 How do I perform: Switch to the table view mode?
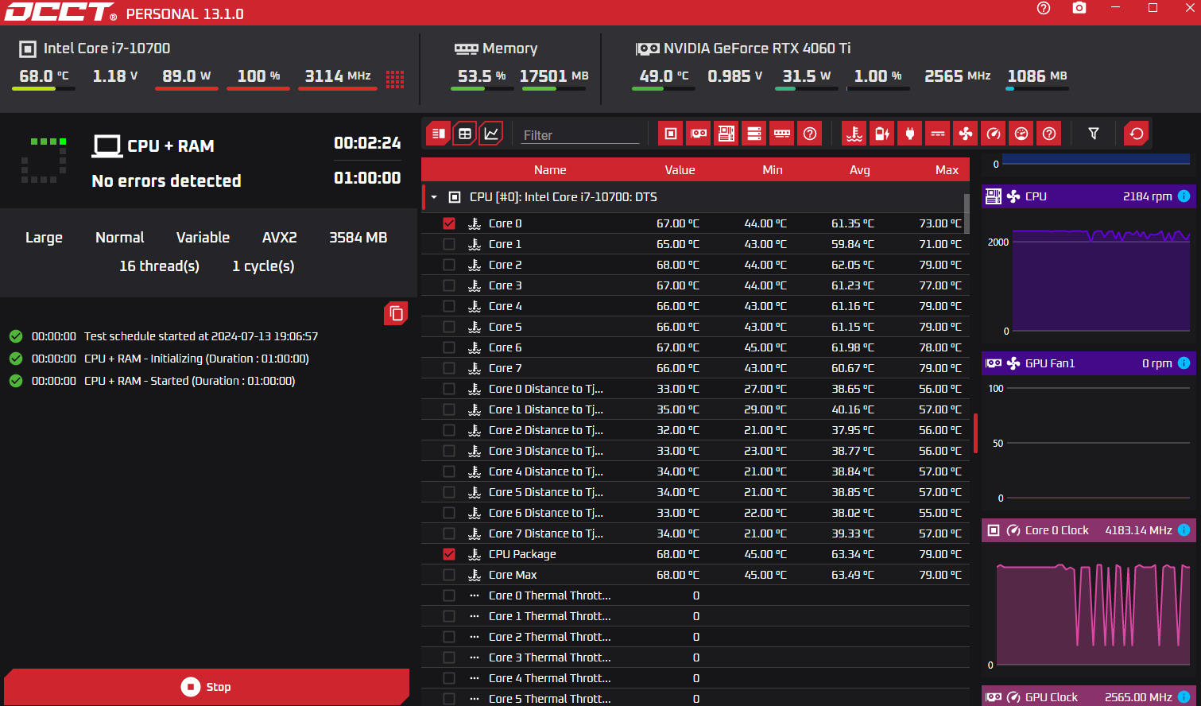(x=465, y=134)
